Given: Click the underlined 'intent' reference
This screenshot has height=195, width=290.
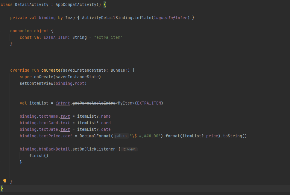Looking at the screenshot, I should (x=63, y=103).
